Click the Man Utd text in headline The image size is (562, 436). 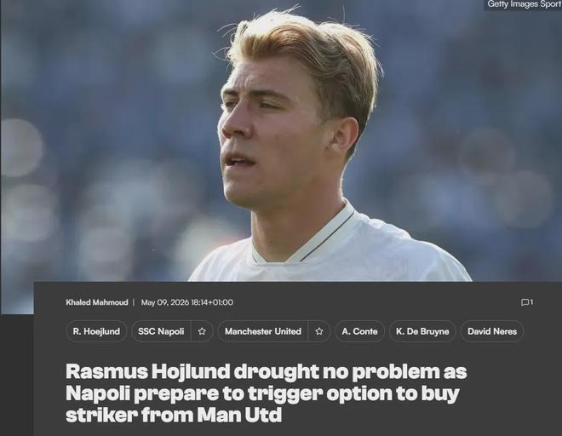pyautogui.click(x=239, y=415)
